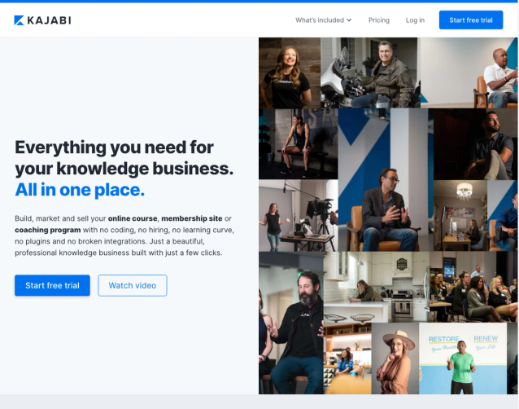This screenshot has width=519, height=409.
Task: Select the man in blazer with glasses photo
Action: [x=386, y=179]
